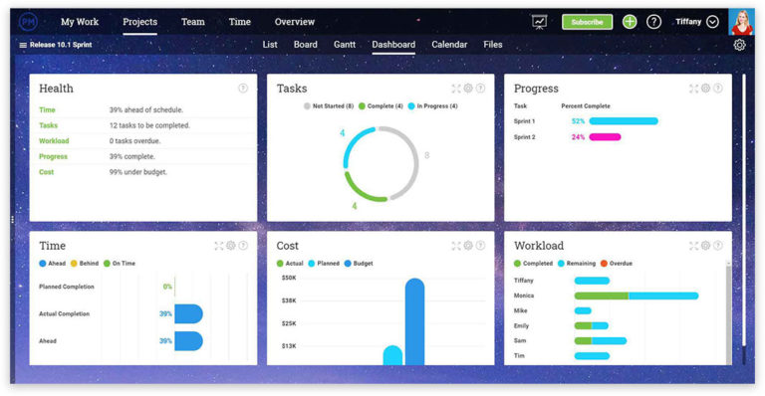Image resolution: width=765 pixels, height=396 pixels.
Task: Click the Workload link in Health widget
Action: tap(54, 141)
